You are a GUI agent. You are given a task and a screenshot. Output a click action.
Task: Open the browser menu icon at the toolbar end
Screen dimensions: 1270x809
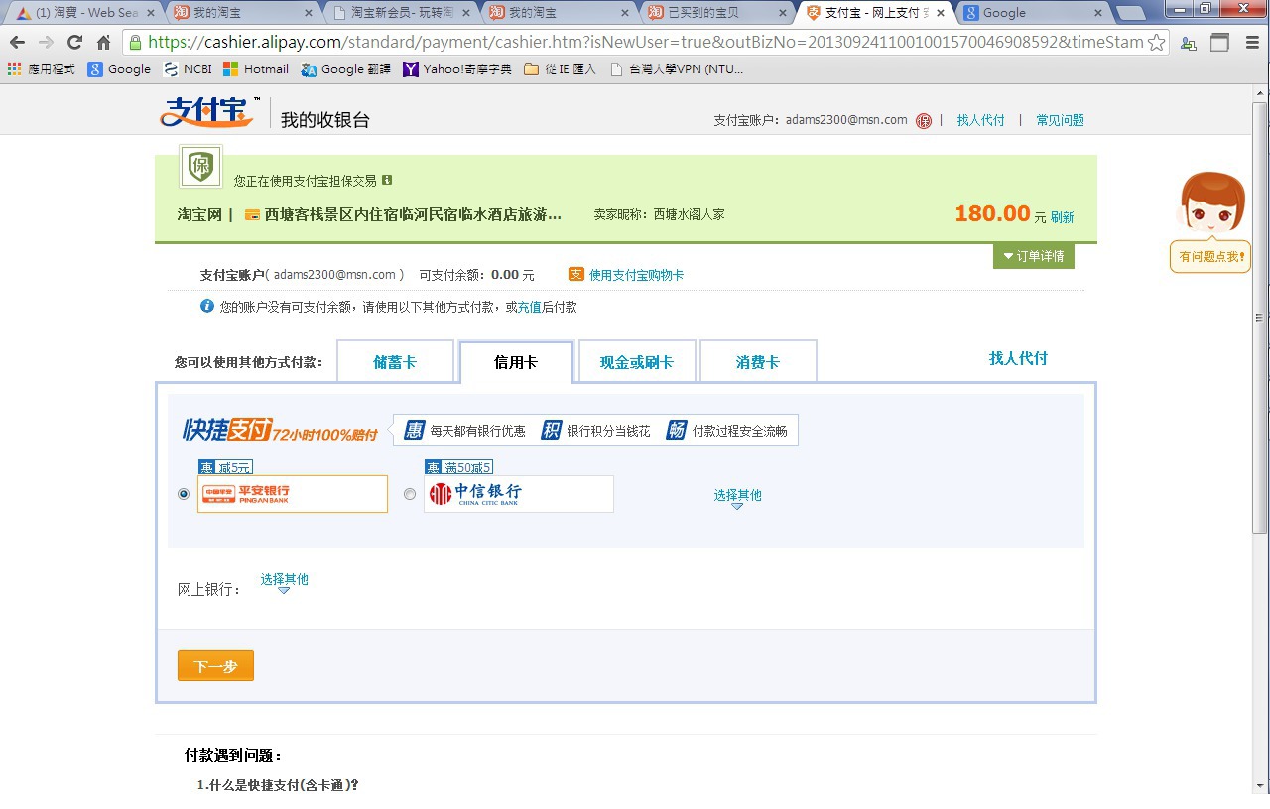tap(1251, 43)
